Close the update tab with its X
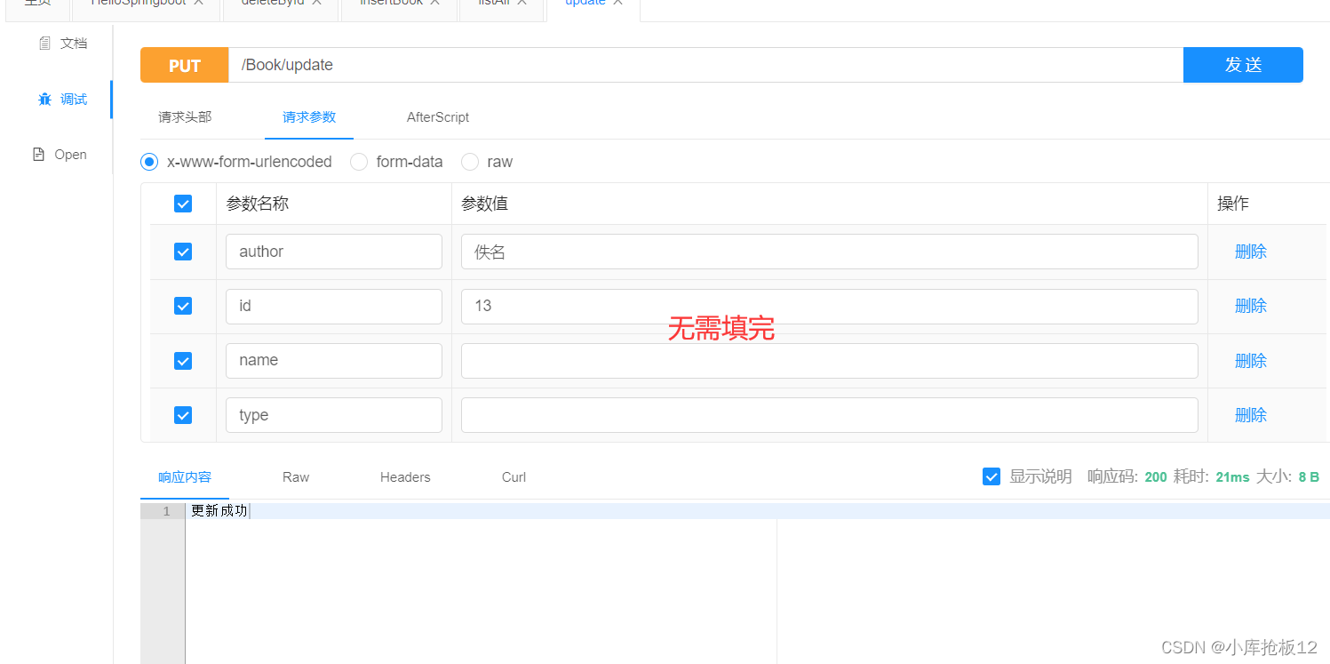Screen dimensions: 1330x664 pyautogui.click(x=617, y=3)
